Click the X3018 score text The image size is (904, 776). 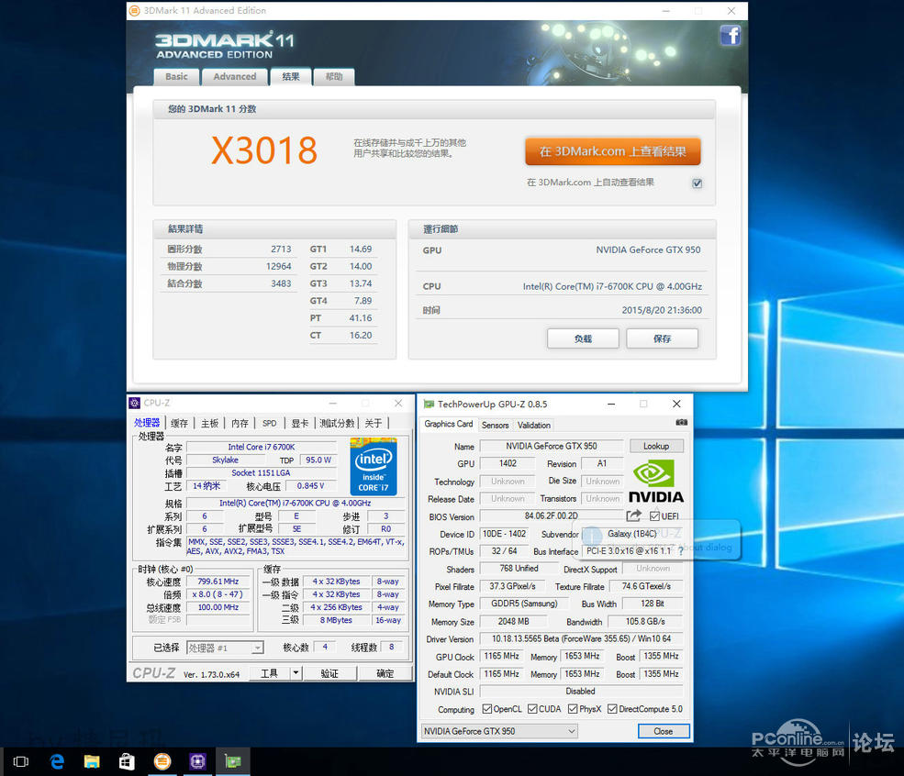pyautogui.click(x=264, y=150)
